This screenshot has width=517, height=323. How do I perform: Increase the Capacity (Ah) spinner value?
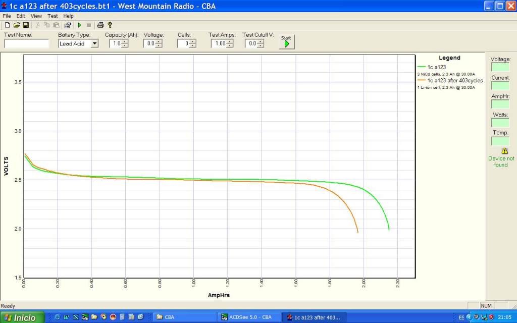pyautogui.click(x=125, y=41)
